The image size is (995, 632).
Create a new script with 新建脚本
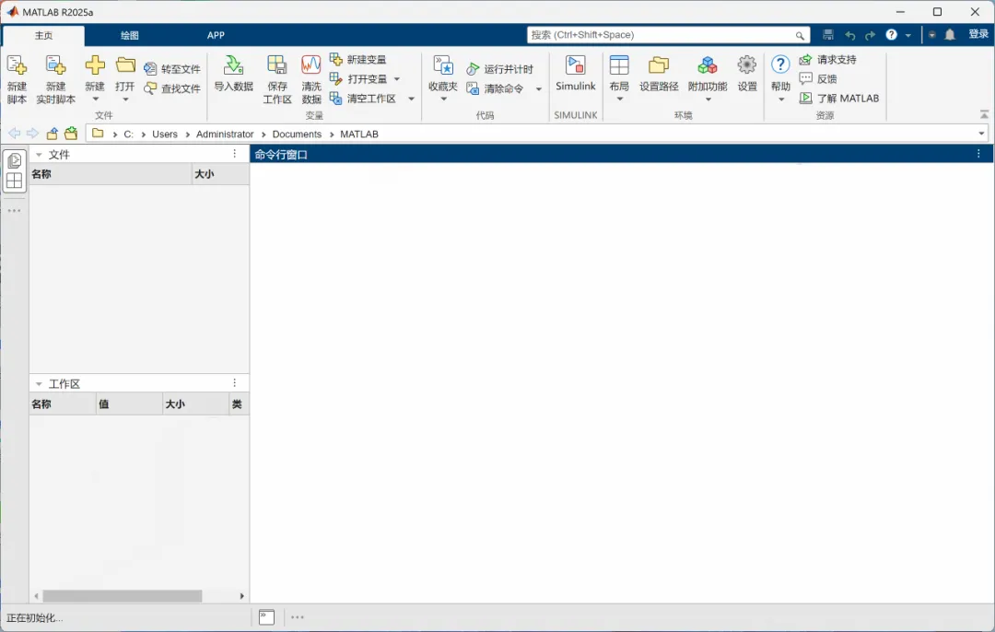(17, 79)
